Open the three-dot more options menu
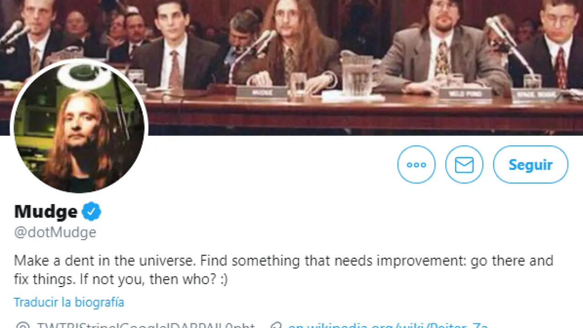This screenshot has height=328, width=583. [x=416, y=164]
